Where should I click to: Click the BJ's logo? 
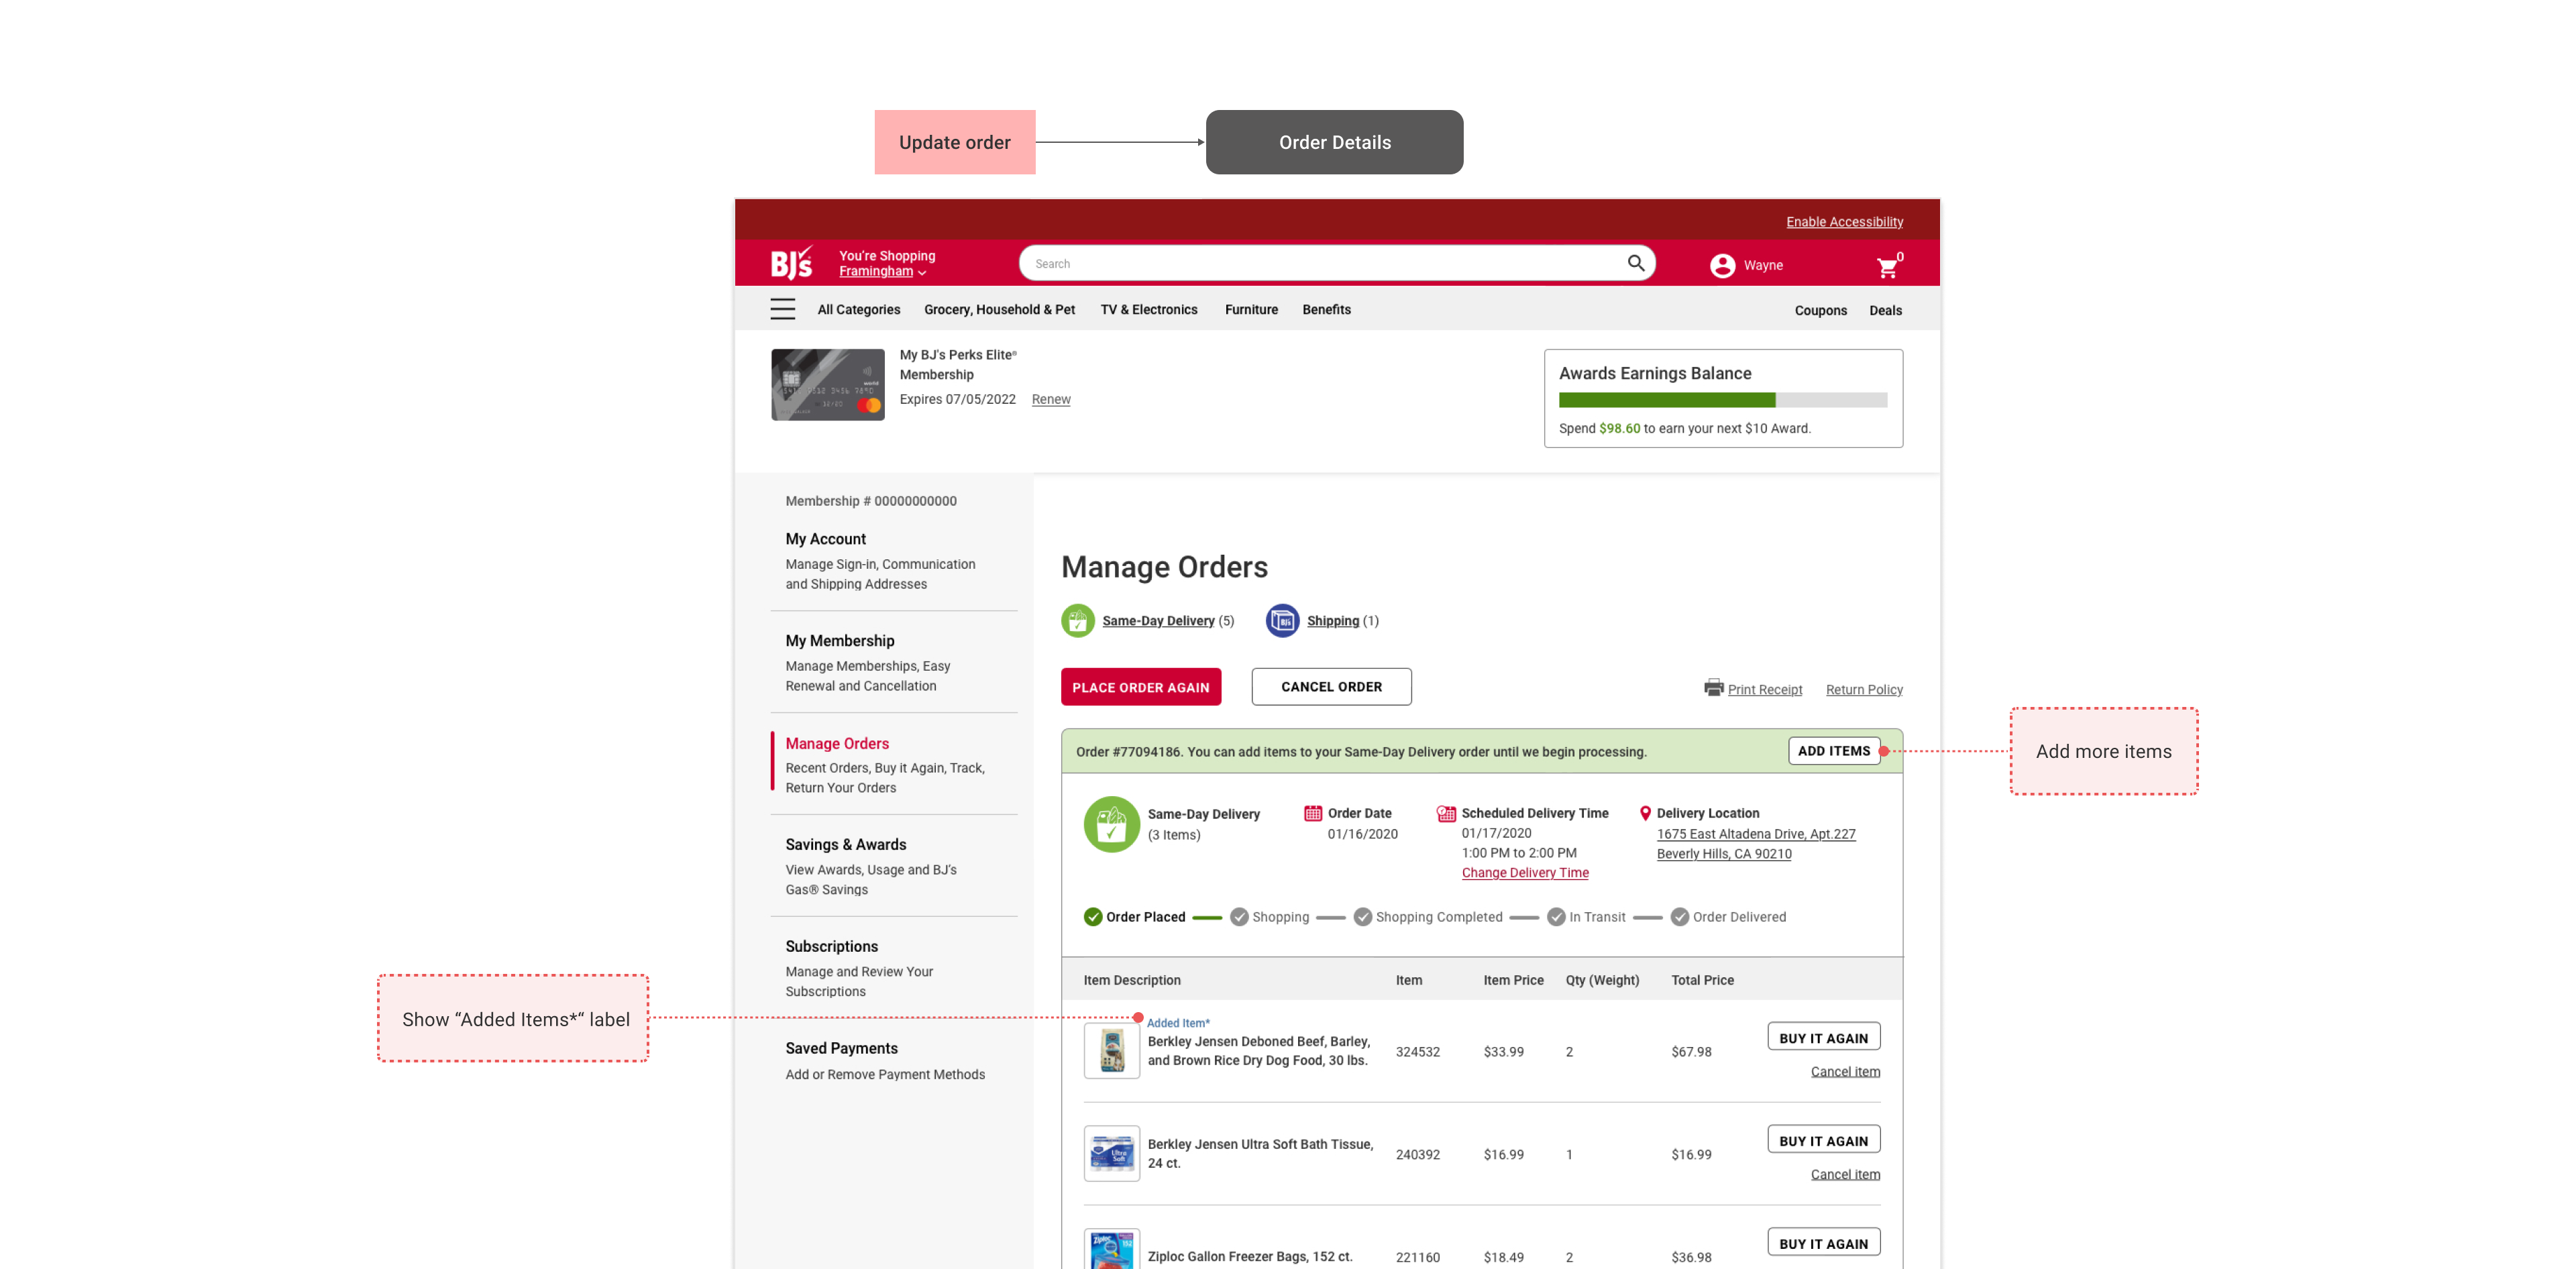[791, 263]
